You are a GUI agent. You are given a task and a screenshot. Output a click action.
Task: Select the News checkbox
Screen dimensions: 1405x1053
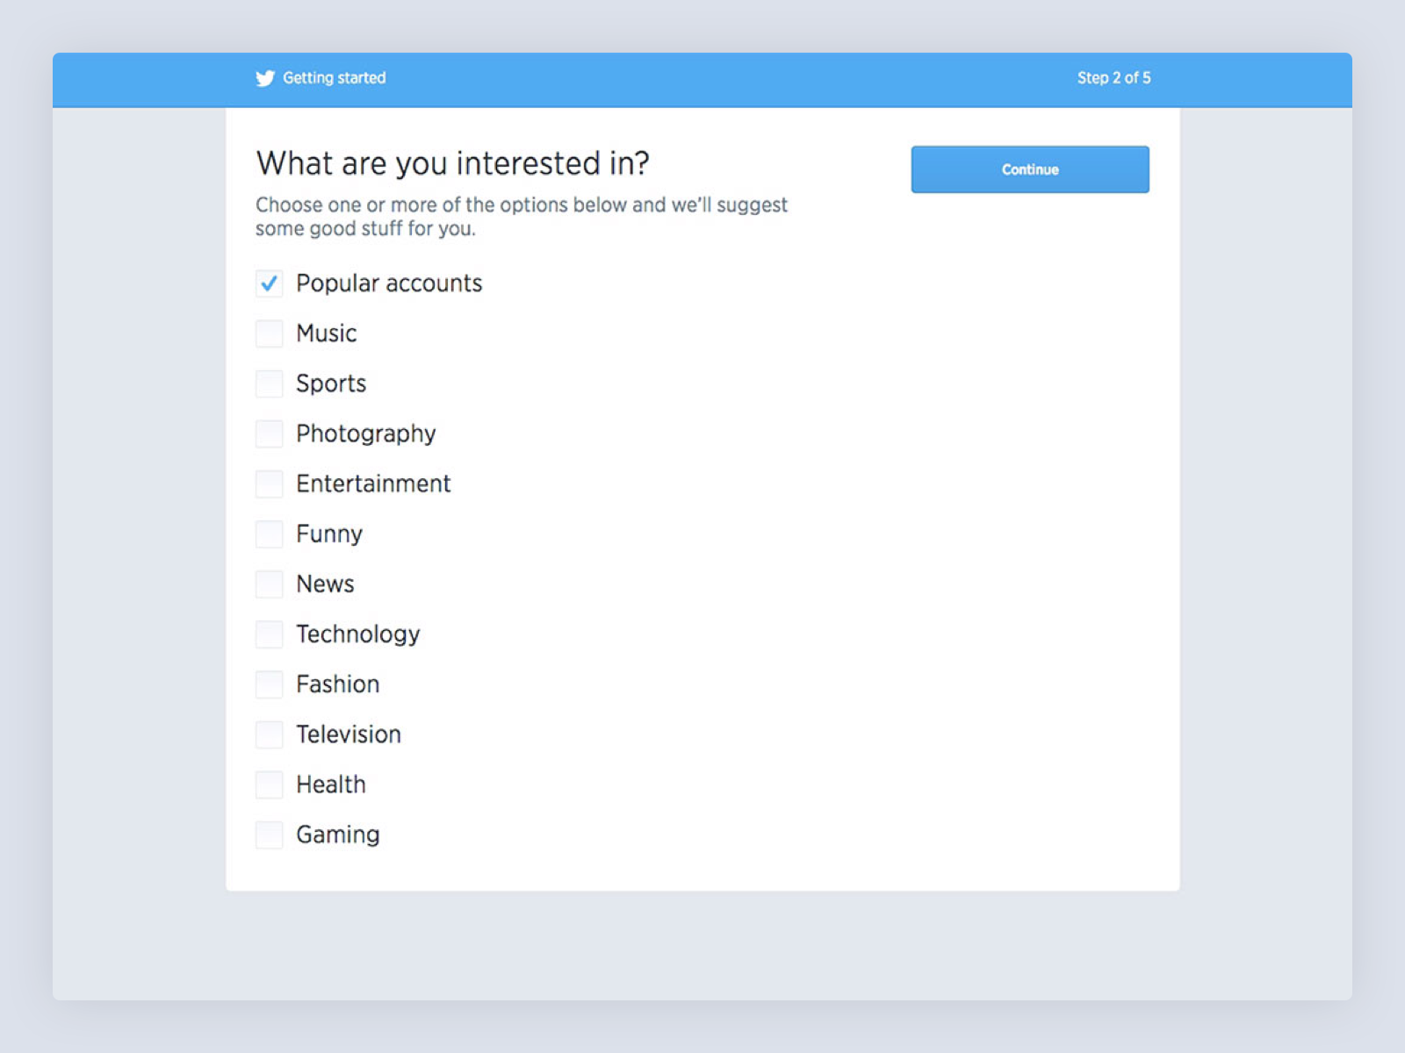[269, 584]
